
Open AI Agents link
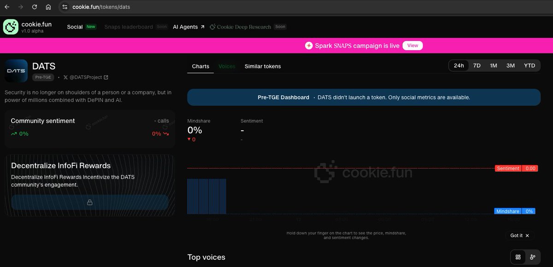(x=188, y=27)
